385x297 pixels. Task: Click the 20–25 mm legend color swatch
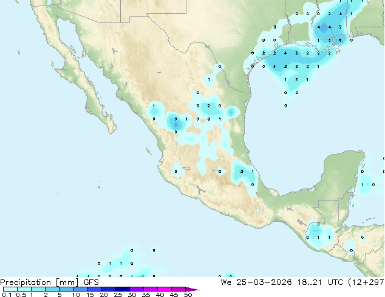[109, 289]
